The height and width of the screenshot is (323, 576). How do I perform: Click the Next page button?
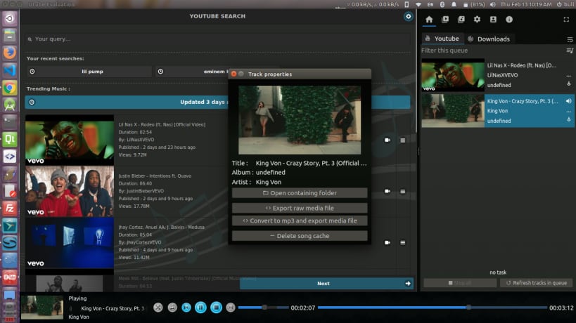[x=326, y=284]
